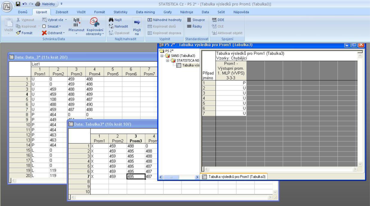Expand the Kopírování obrazovky dropdown
Screen dimensions: 370x206
coord(103,34)
